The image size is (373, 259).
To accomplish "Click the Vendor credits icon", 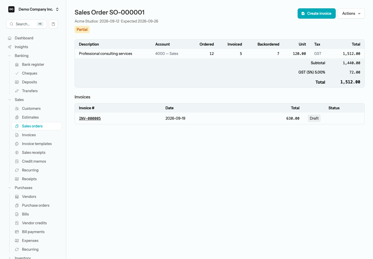I will pyautogui.click(x=17, y=223).
